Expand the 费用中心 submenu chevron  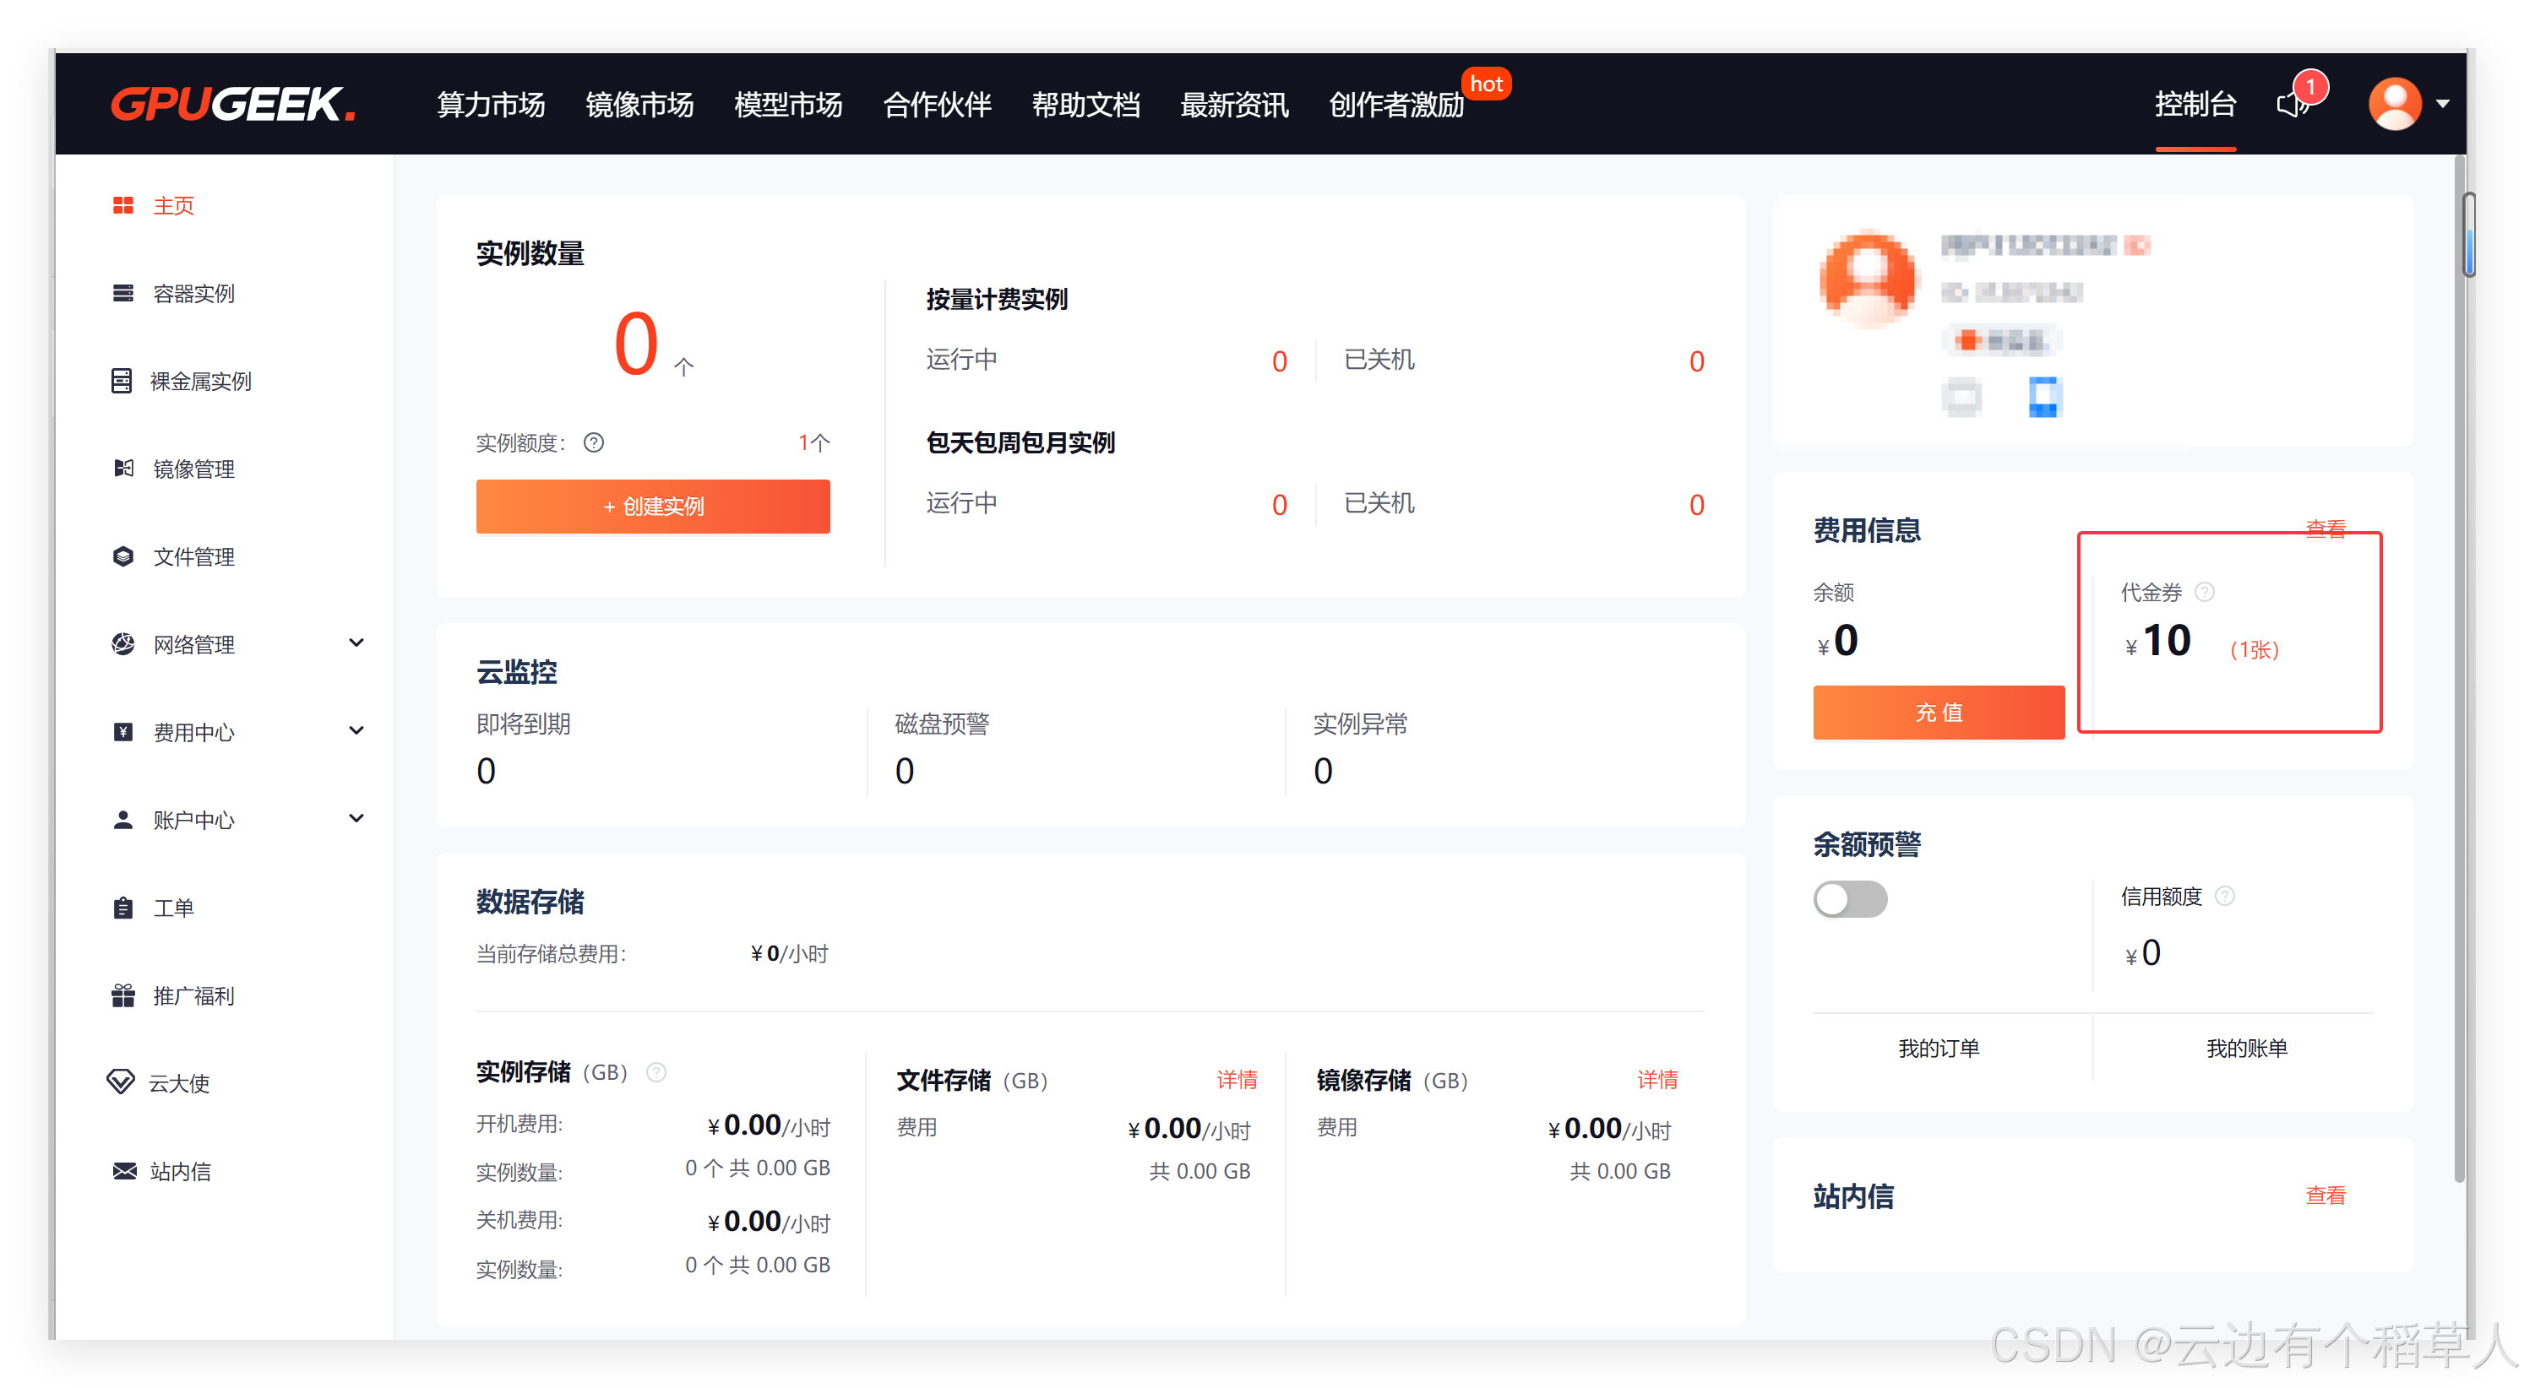click(x=356, y=731)
